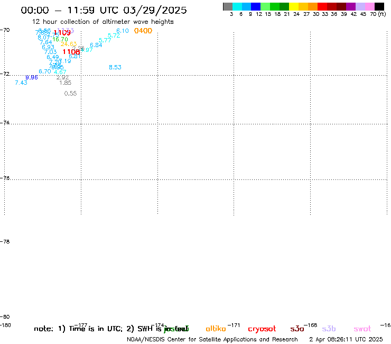Select the cyan '4.67' wave height value
This screenshot has width=391, height=344.
(x=60, y=72)
